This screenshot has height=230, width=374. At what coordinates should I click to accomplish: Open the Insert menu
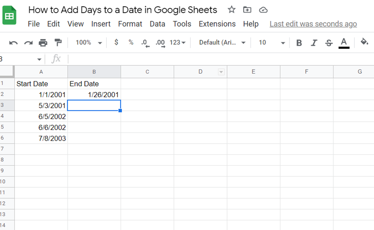point(101,24)
